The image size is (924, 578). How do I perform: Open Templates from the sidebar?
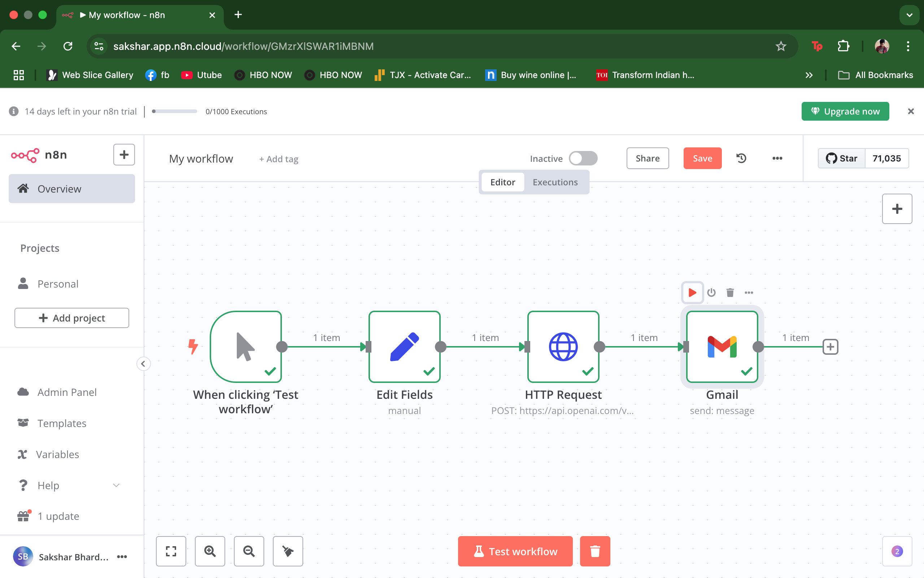coord(62,423)
